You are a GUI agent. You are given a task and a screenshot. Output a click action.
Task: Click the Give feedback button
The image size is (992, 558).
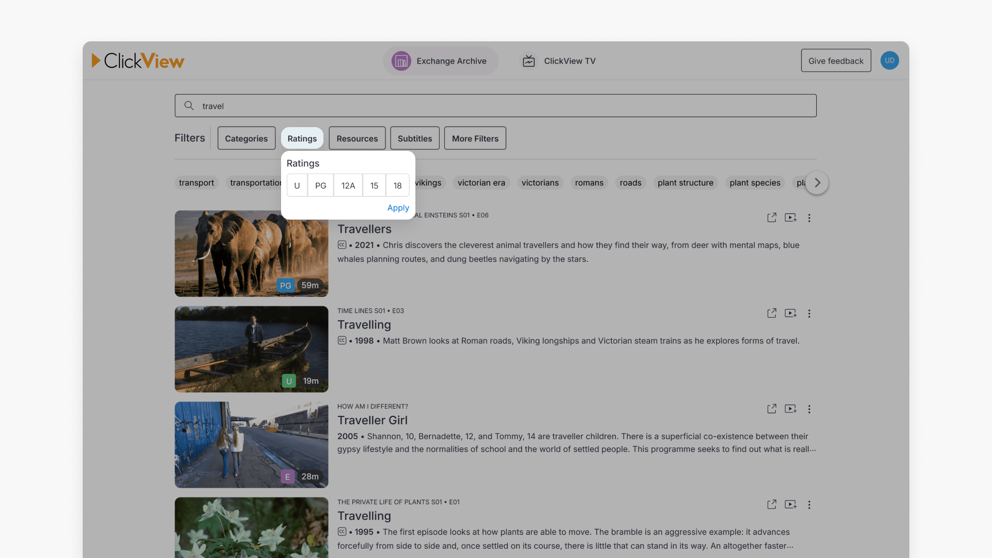click(835, 60)
